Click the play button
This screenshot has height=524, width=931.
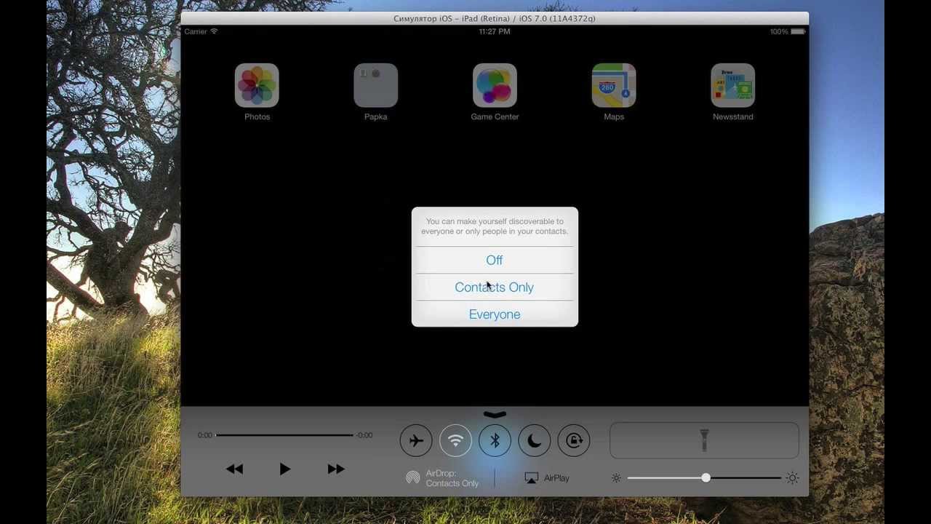point(284,469)
